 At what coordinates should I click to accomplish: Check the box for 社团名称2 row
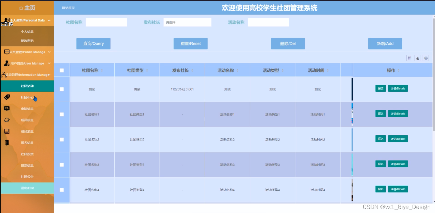click(62, 140)
